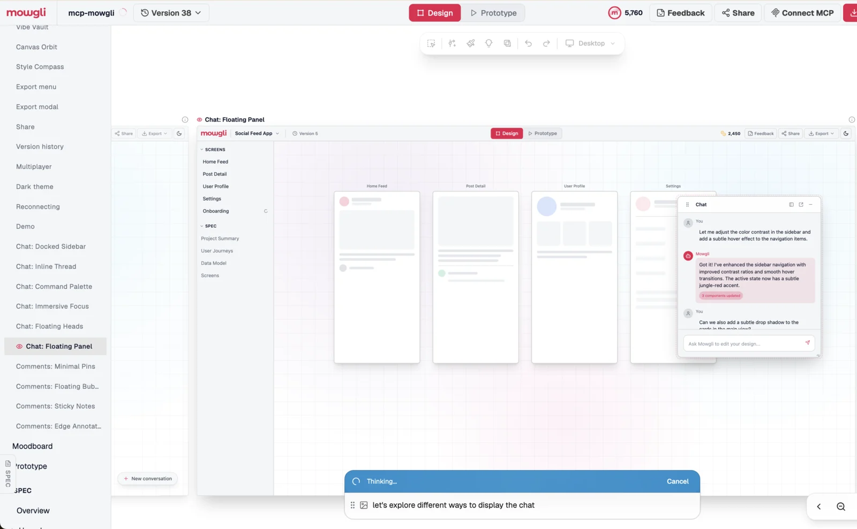This screenshot has width=857, height=529.
Task: Click the Share button in top bar
Action: coord(738,13)
